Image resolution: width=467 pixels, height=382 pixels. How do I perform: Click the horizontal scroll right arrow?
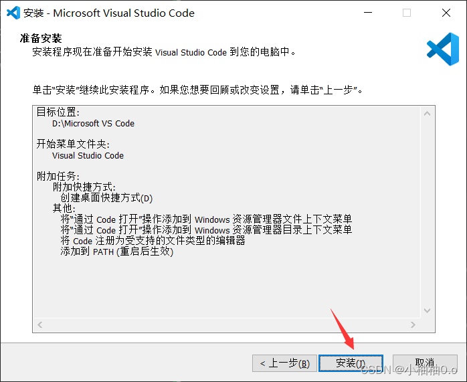[x=413, y=324]
